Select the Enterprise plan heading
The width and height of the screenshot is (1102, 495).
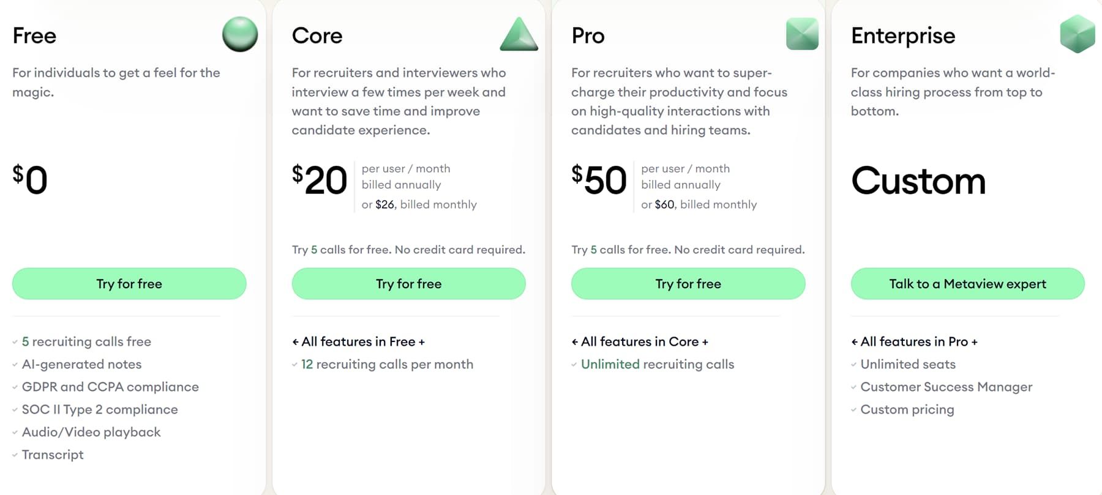[x=903, y=35]
